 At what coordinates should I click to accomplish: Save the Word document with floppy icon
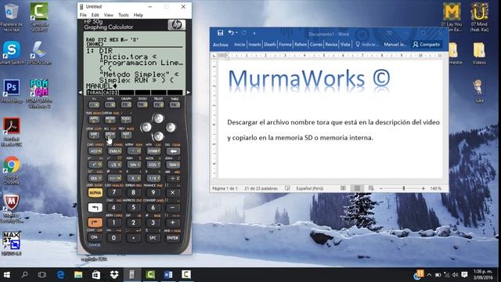point(220,33)
